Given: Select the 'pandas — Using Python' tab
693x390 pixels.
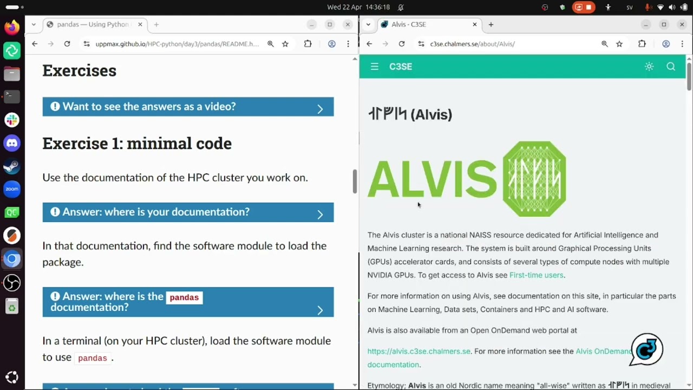Looking at the screenshot, I should [x=95, y=24].
